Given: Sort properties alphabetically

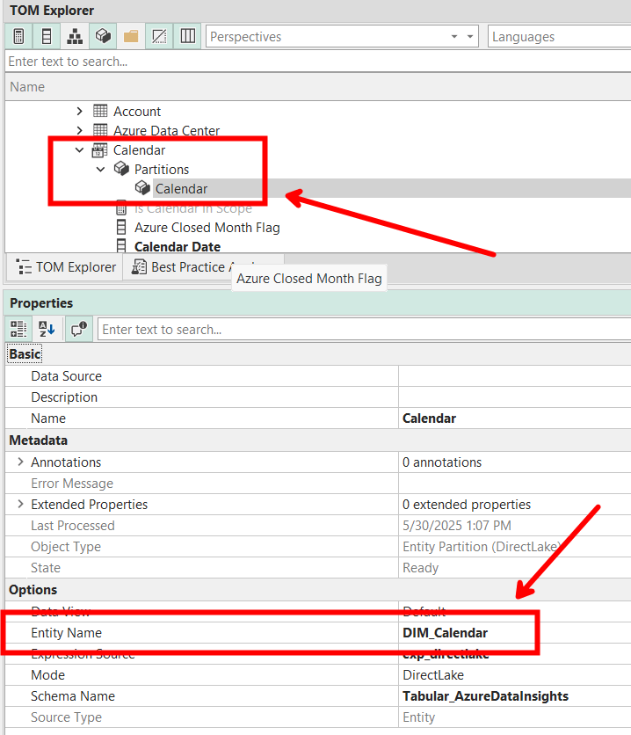Looking at the screenshot, I should (x=47, y=330).
